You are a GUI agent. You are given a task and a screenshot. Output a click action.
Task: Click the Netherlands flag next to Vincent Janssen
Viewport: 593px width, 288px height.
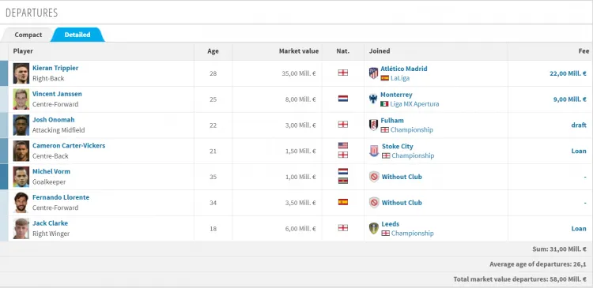(x=343, y=99)
